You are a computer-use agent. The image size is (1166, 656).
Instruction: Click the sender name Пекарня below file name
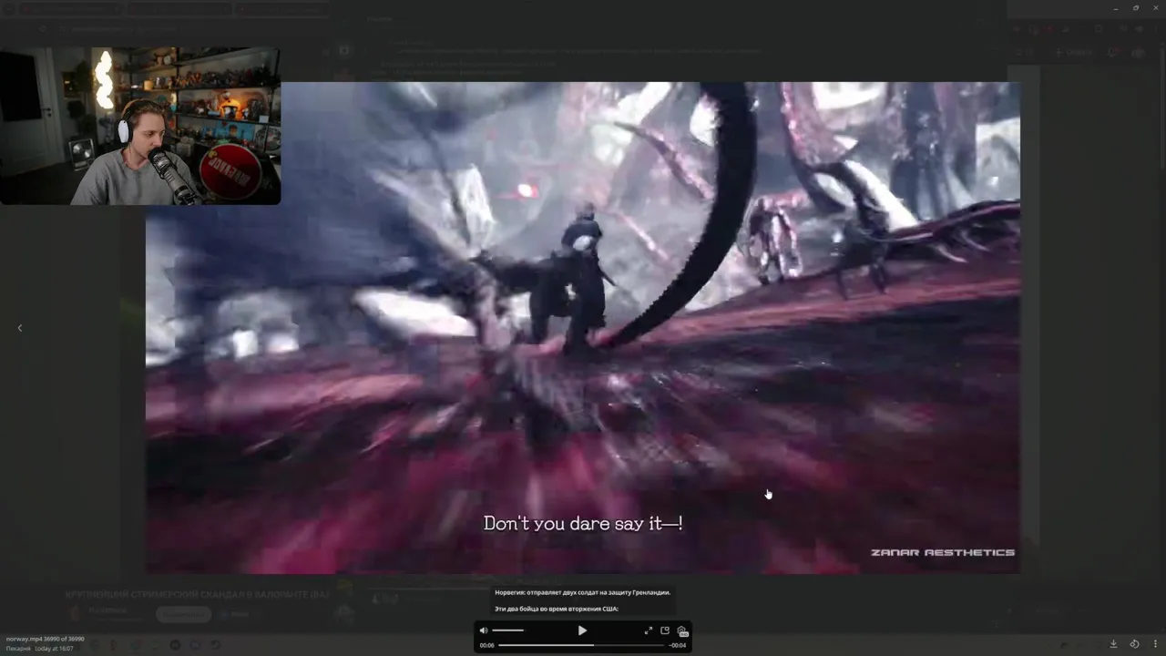(18, 649)
